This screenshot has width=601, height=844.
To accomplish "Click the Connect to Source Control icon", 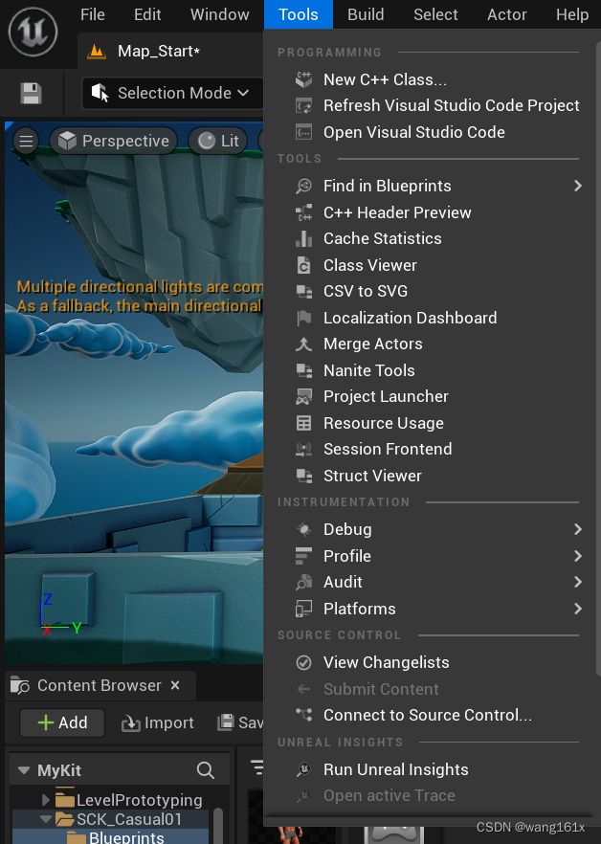I will [303, 715].
